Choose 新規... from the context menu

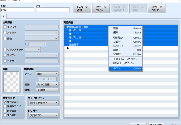125,28
